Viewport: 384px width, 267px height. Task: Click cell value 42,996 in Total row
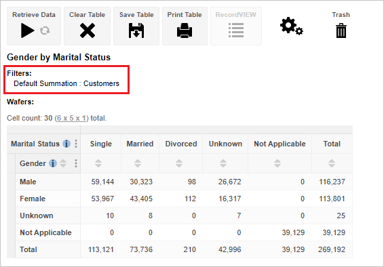tap(230, 249)
